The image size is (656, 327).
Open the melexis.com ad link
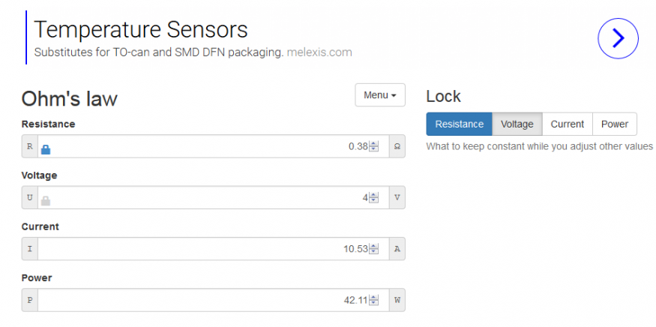[x=319, y=52]
